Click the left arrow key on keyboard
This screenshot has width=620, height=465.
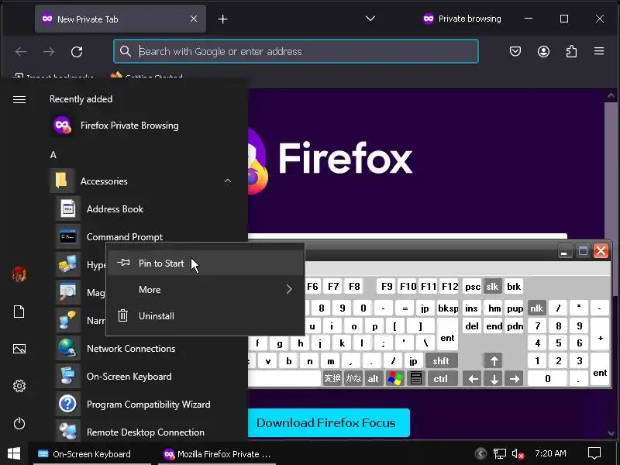473,379
